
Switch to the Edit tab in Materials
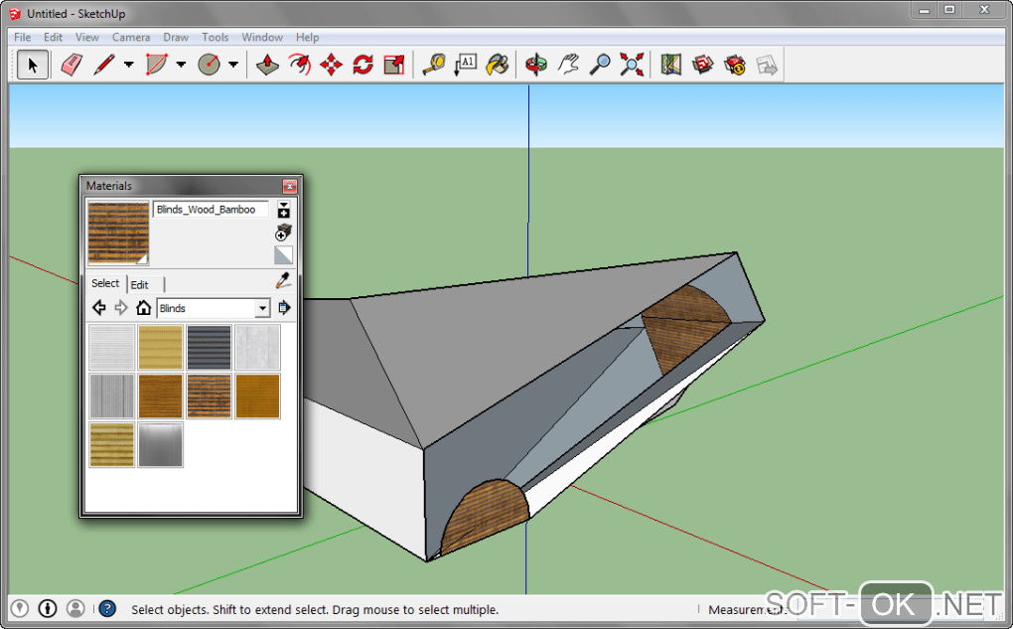coord(140,285)
